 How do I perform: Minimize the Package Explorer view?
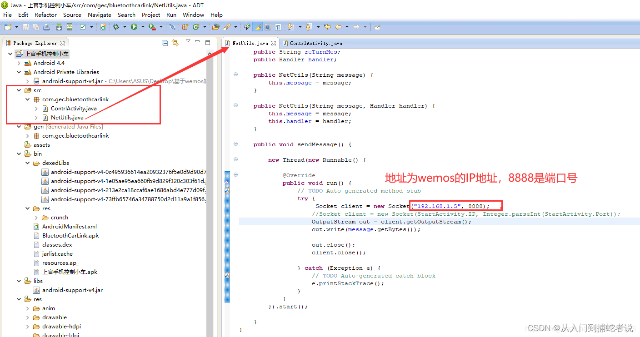(x=198, y=42)
